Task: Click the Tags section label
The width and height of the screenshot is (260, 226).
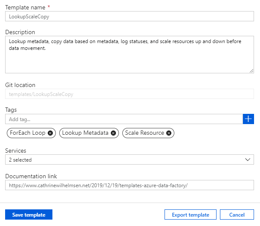Action: point(11,110)
